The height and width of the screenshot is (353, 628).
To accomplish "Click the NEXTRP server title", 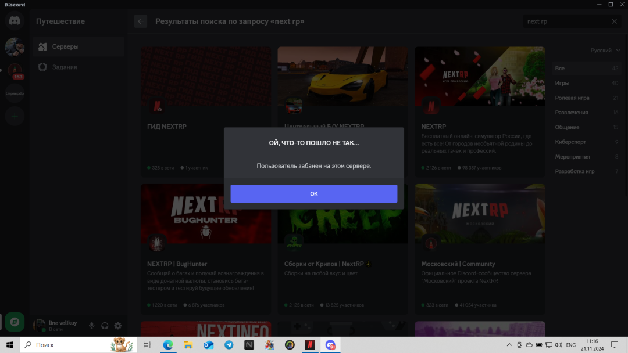I will [433, 127].
